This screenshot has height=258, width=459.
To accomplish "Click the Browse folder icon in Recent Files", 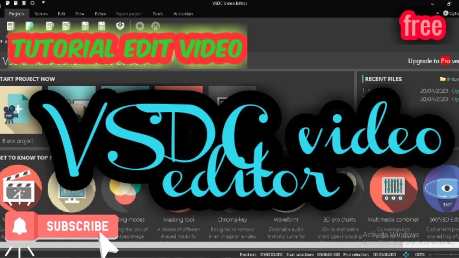I will [443, 79].
